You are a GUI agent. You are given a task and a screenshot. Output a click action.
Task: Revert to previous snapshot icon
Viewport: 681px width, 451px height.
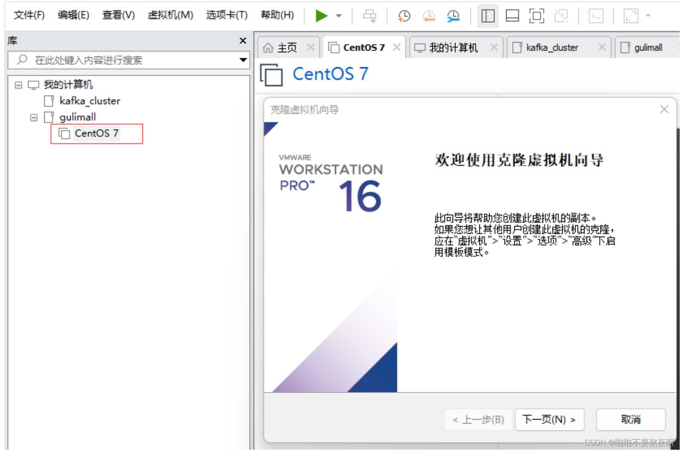point(429,16)
